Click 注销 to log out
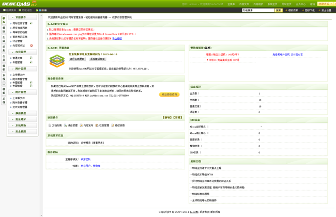The width and height of the screenshot is (336, 217). point(312,4)
